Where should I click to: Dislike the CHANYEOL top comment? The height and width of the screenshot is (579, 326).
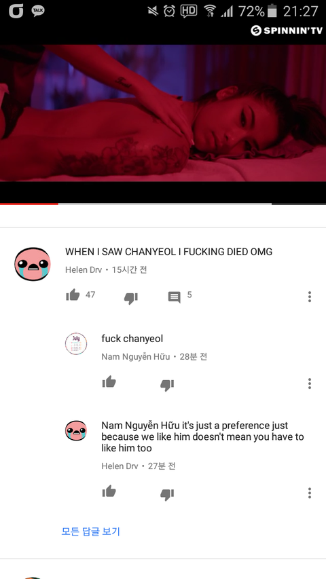coord(131,297)
